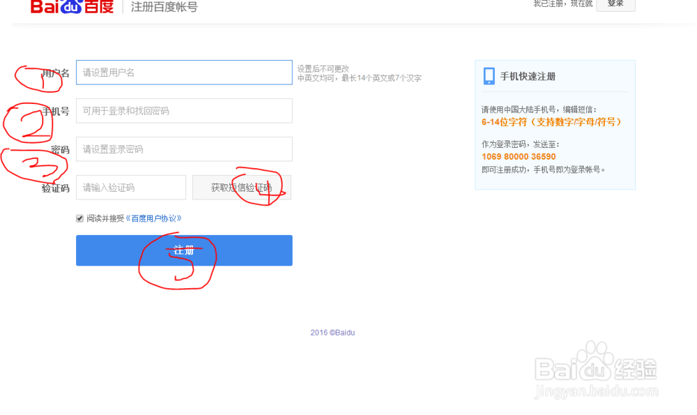The height and width of the screenshot is (415, 697).
Task: Click the 即可注册成功 note text
Action: tap(544, 169)
